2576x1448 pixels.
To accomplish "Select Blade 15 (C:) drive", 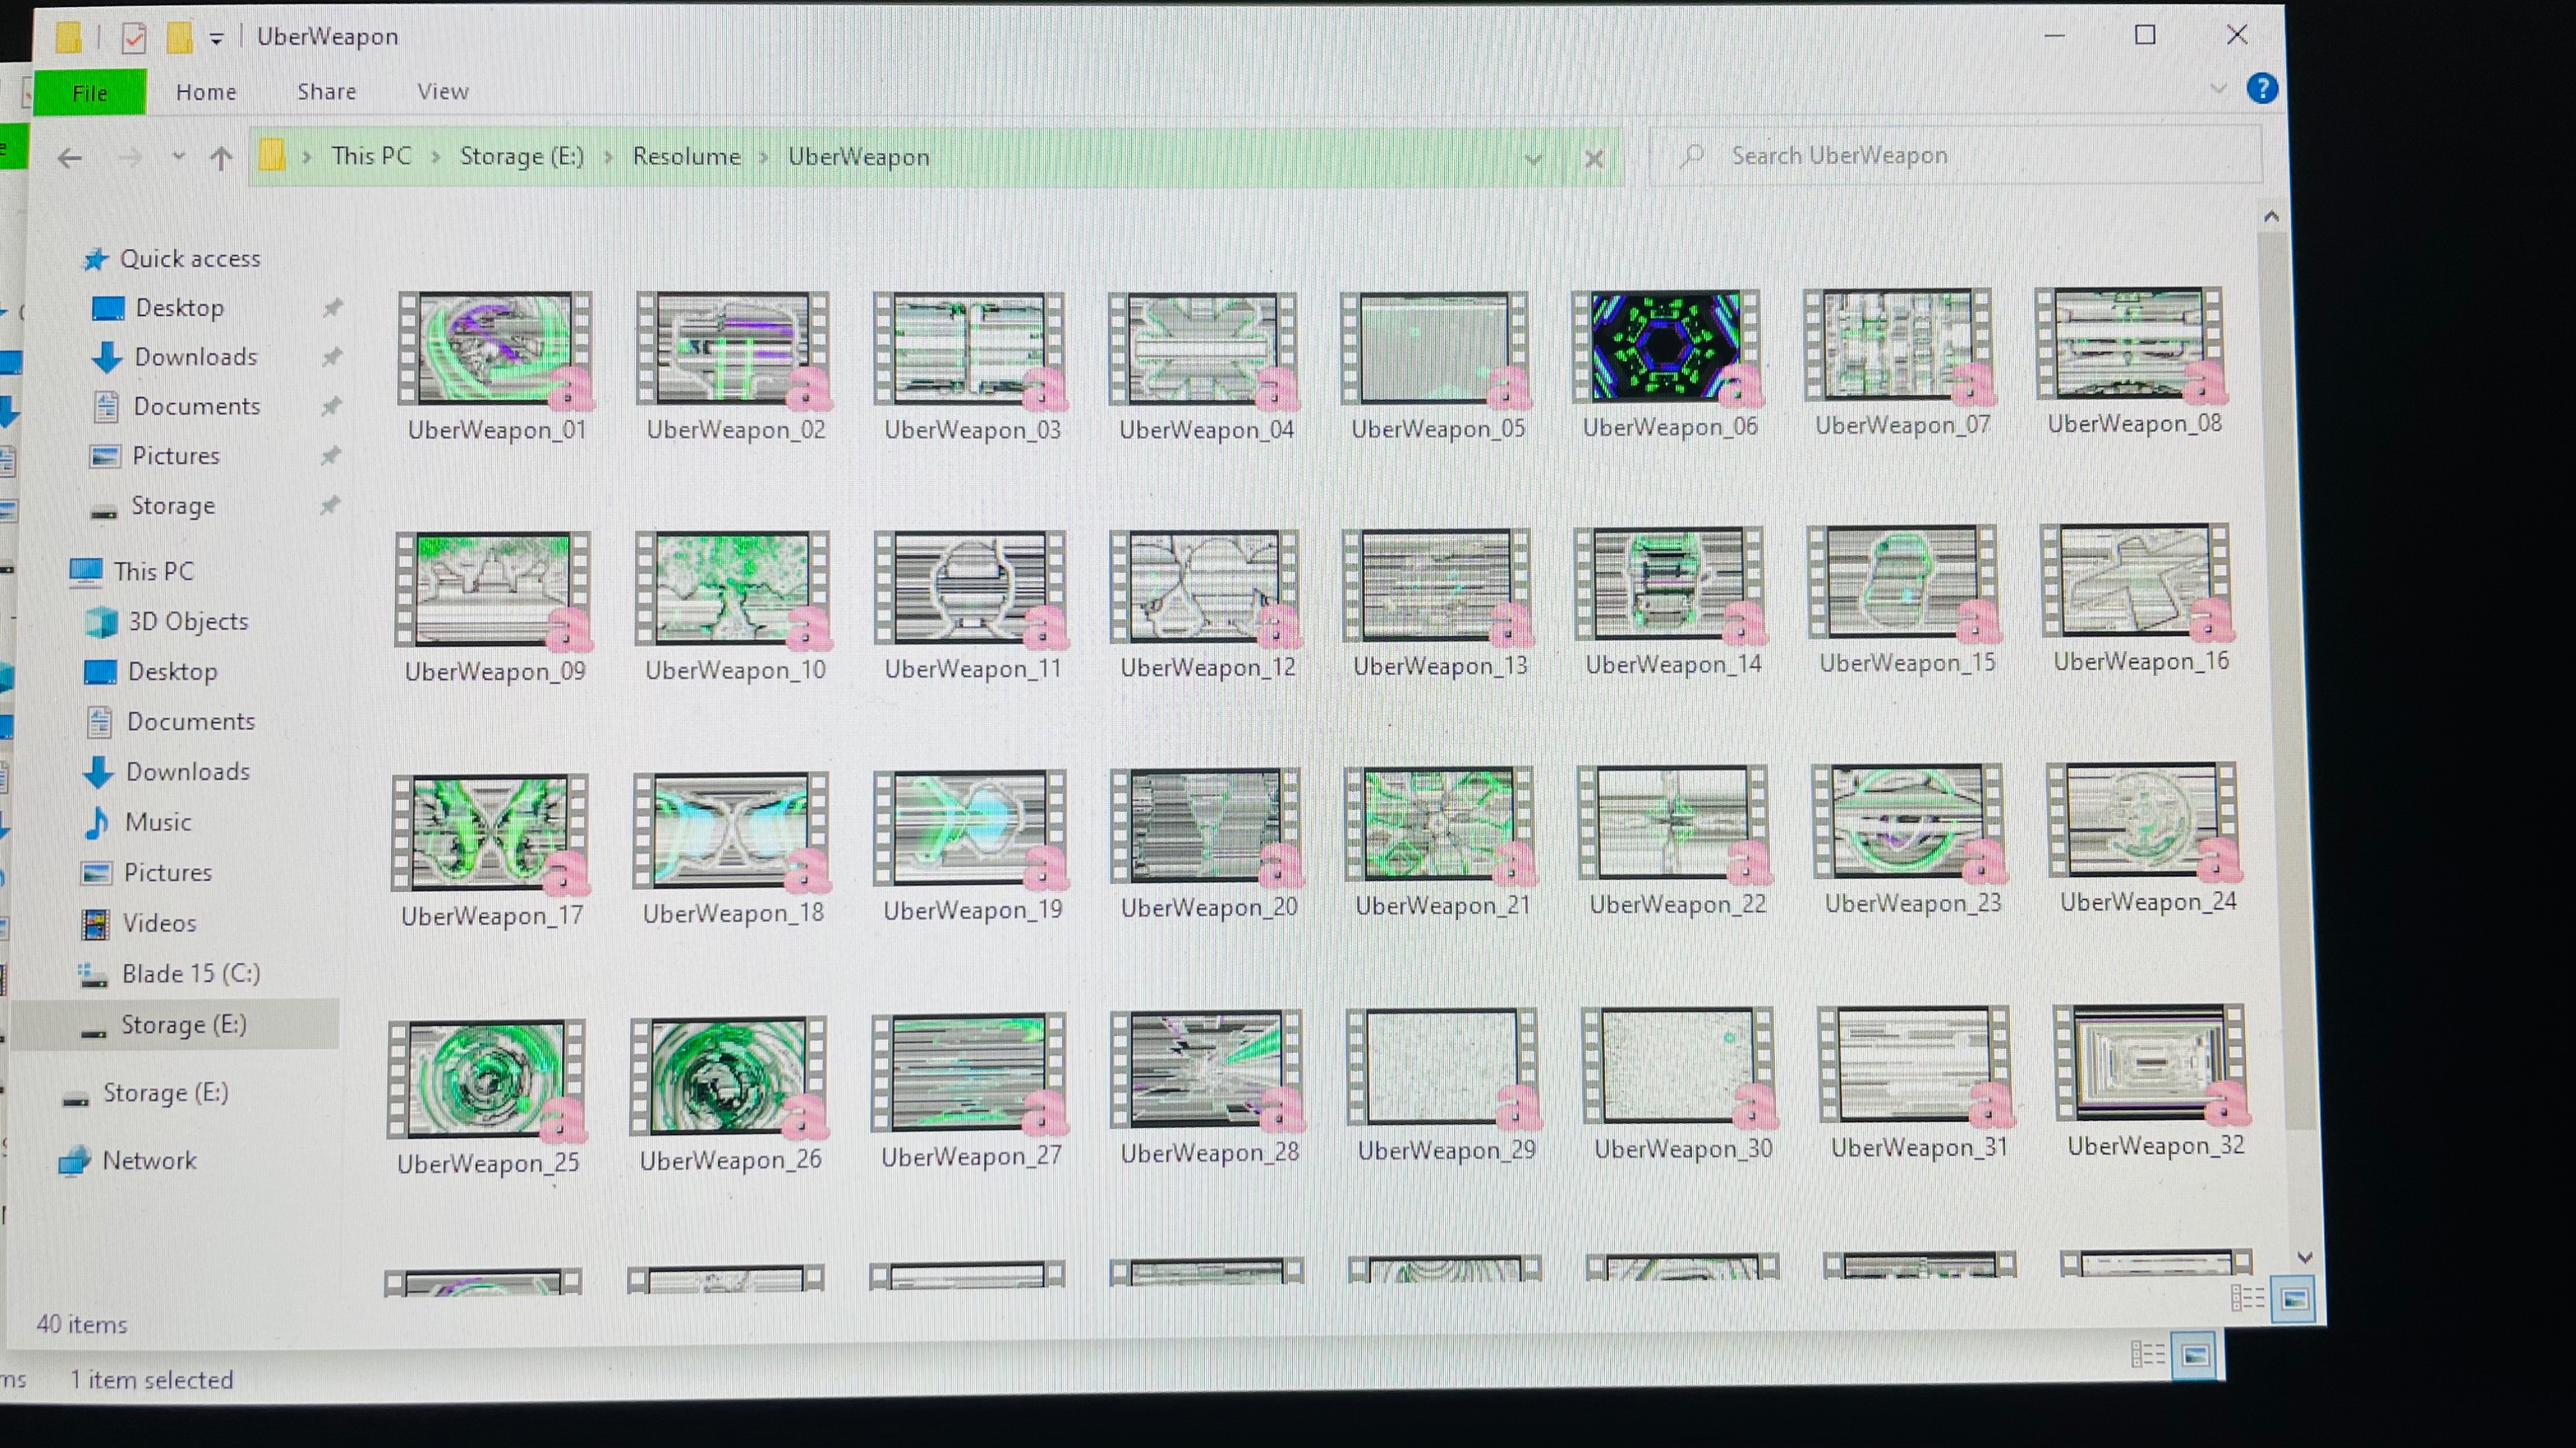I will 190,974.
